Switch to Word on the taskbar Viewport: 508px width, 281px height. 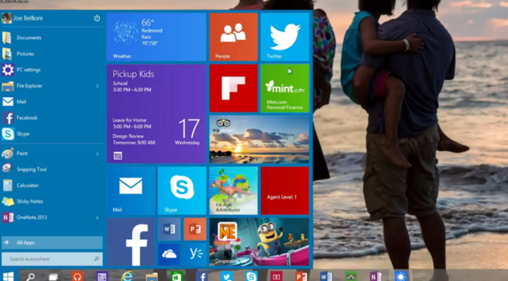[x=326, y=277]
